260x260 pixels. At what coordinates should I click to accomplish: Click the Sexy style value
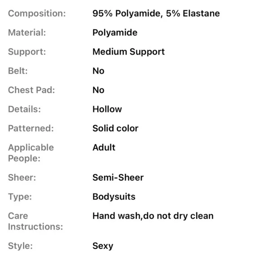103,246
